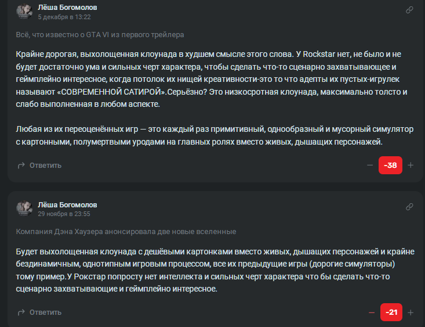Click Ответить under the Дэн Хаузер comment
Image resolution: width=425 pixels, height=327 pixels.
[45, 312]
